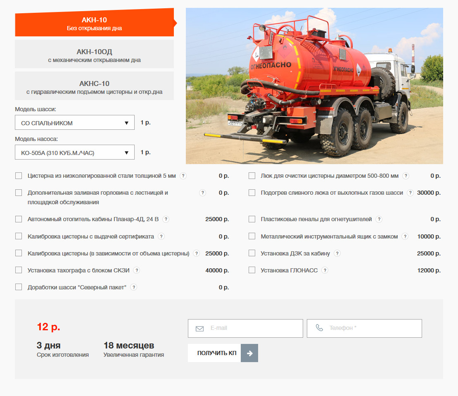This screenshot has width=458, height=396.
Task: Enable Установка ГЛОНАСС checkbox
Action: 252,270
